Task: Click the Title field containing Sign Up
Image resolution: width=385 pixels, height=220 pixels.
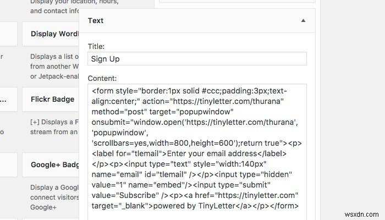Action: [x=196, y=59]
